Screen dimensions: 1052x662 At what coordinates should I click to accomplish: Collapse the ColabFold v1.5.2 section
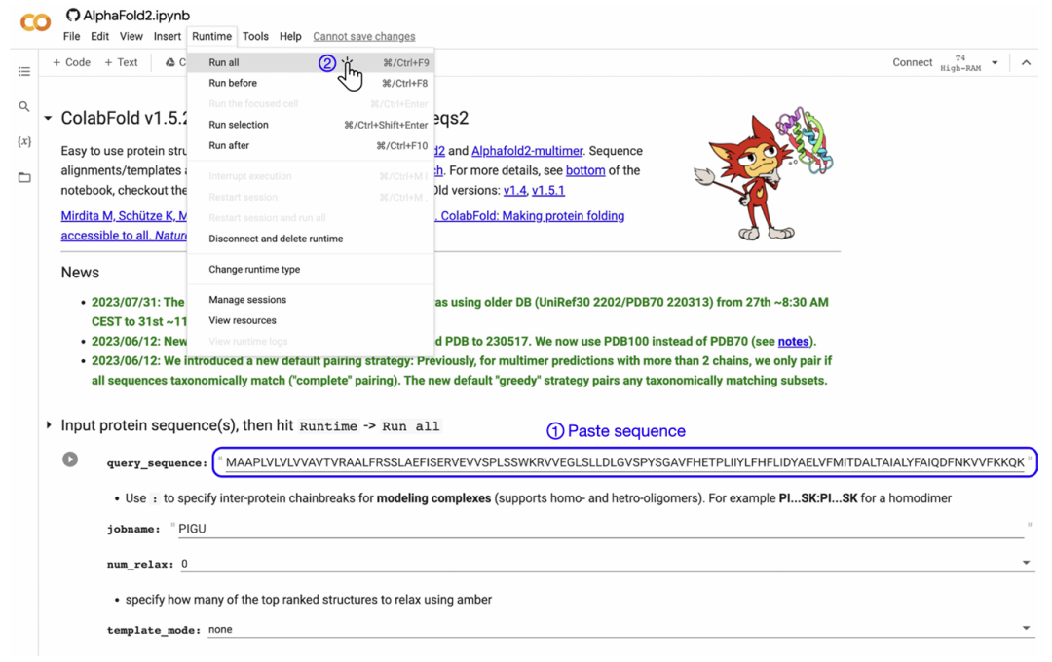[x=48, y=118]
